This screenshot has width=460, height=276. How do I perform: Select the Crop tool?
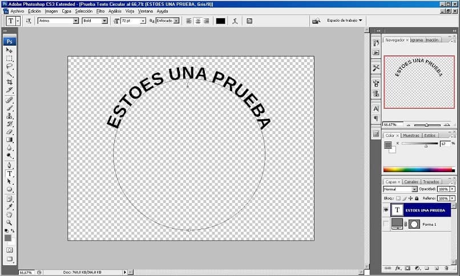coord(9,82)
